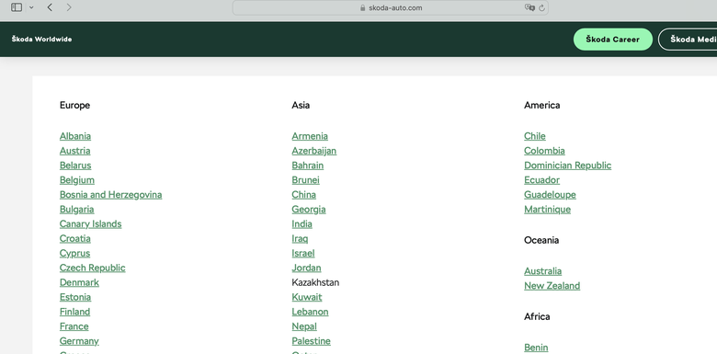Viewport: 717px width, 354px height.
Task: Open Bosnia and Herzegovina link
Action: 110,195
